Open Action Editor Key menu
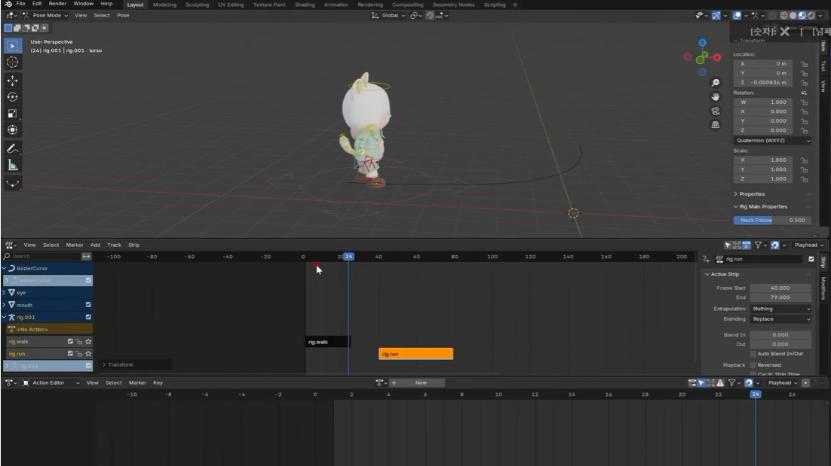 158,383
